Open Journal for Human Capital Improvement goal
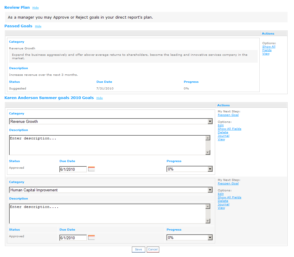Viewport: 294px width, 257px height. click(224, 204)
